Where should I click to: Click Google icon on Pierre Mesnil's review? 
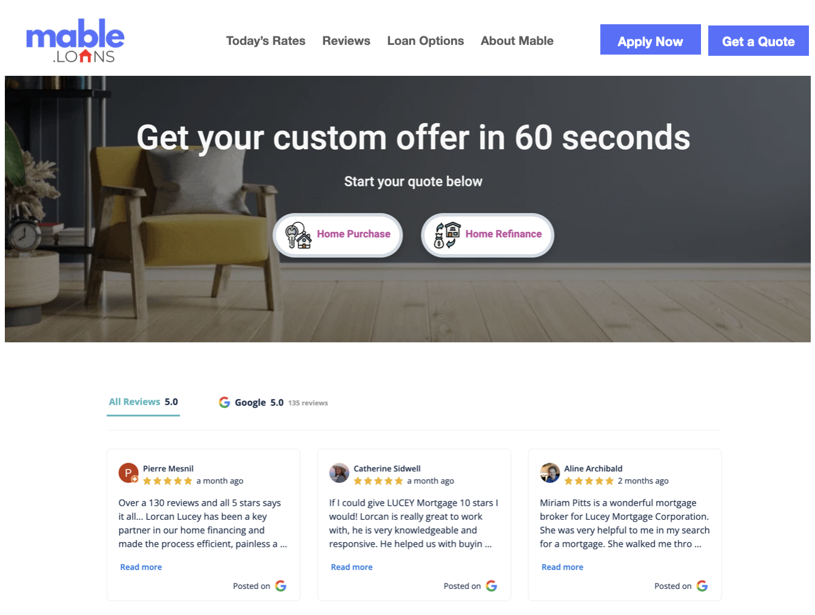click(281, 586)
